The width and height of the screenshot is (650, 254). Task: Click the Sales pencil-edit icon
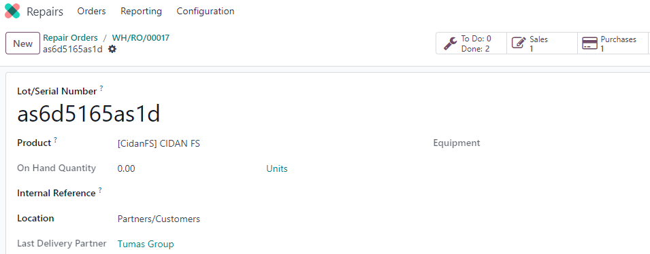[x=518, y=43]
